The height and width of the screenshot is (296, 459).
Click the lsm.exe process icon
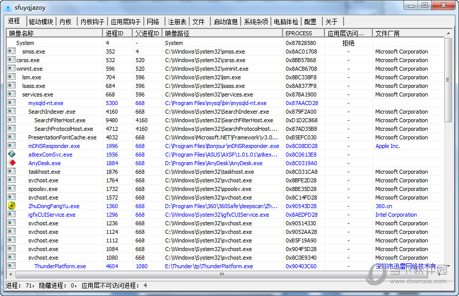click(x=12, y=77)
